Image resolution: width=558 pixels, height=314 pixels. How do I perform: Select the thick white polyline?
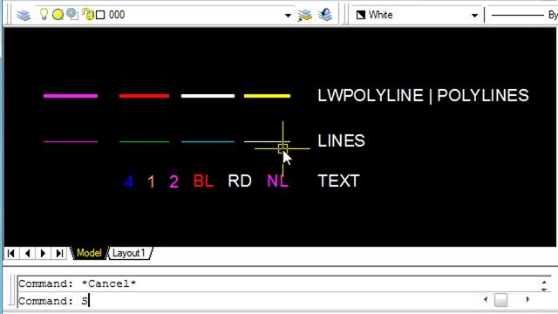click(x=208, y=96)
